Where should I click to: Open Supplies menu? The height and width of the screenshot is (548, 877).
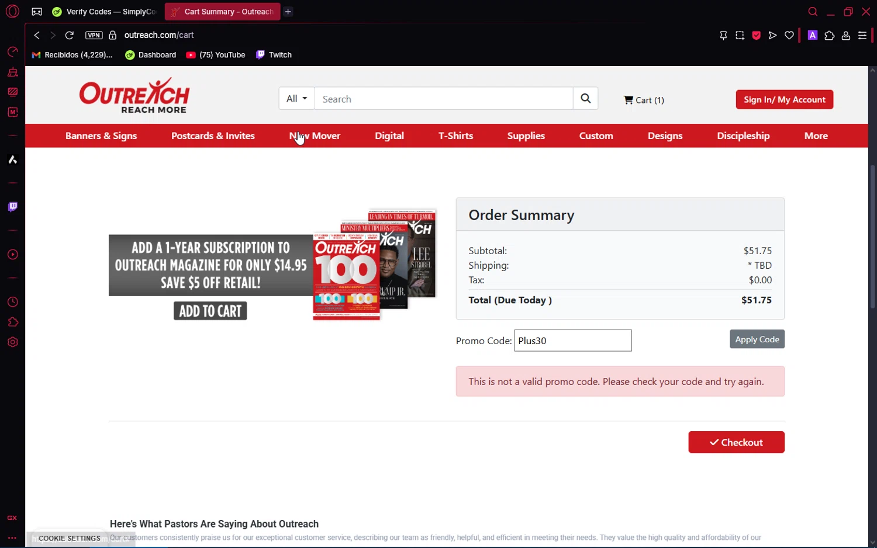pos(526,136)
